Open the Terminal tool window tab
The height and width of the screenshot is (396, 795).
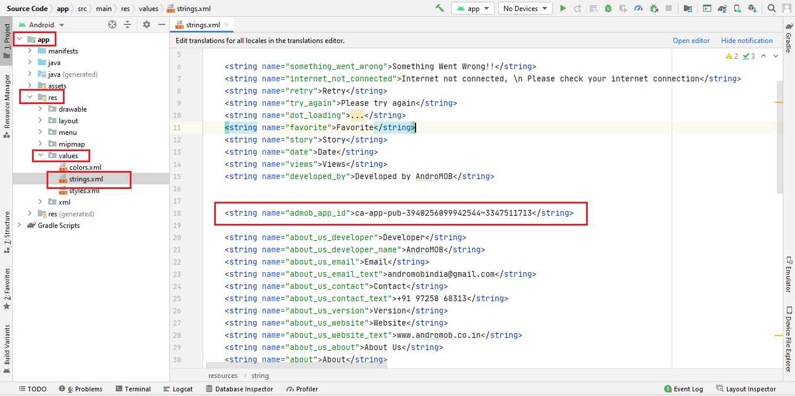click(x=133, y=389)
